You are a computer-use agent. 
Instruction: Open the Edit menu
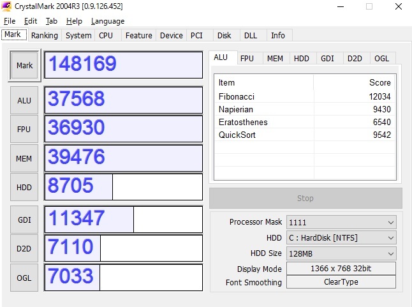click(31, 21)
